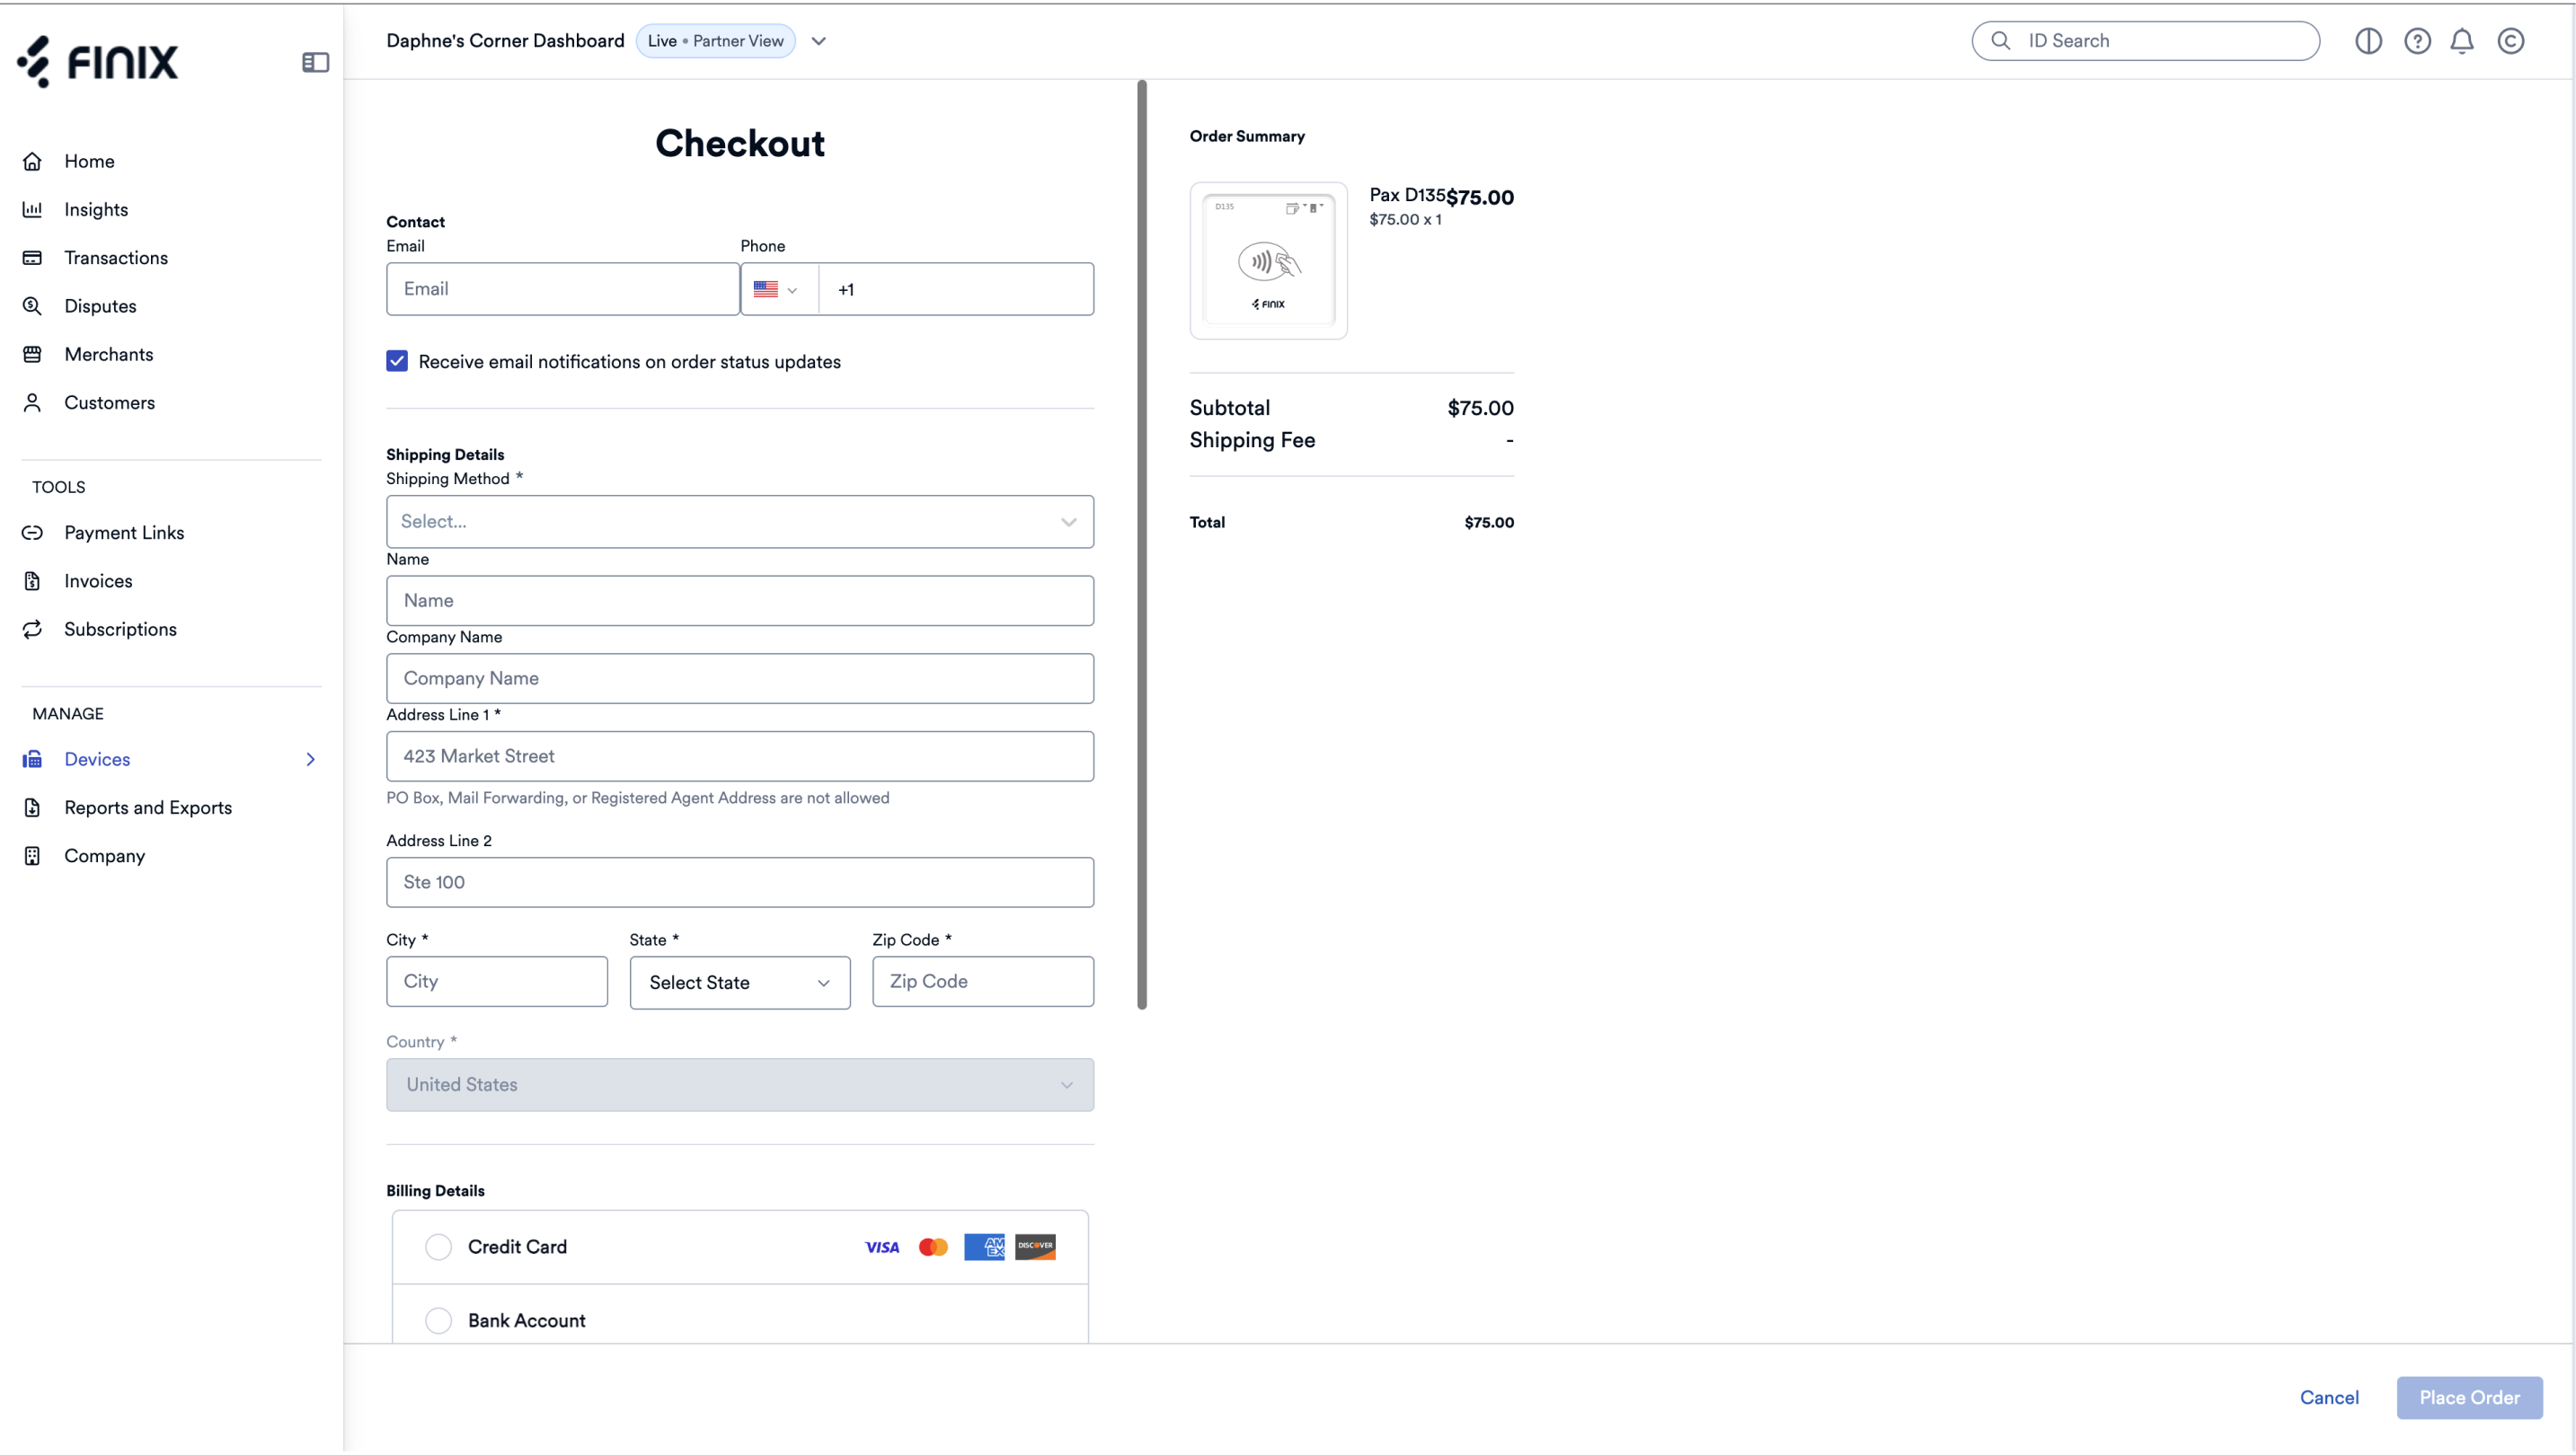Image resolution: width=2576 pixels, height=1455 pixels.
Task: Click the Subscriptions refresh icon
Action: point(32,629)
